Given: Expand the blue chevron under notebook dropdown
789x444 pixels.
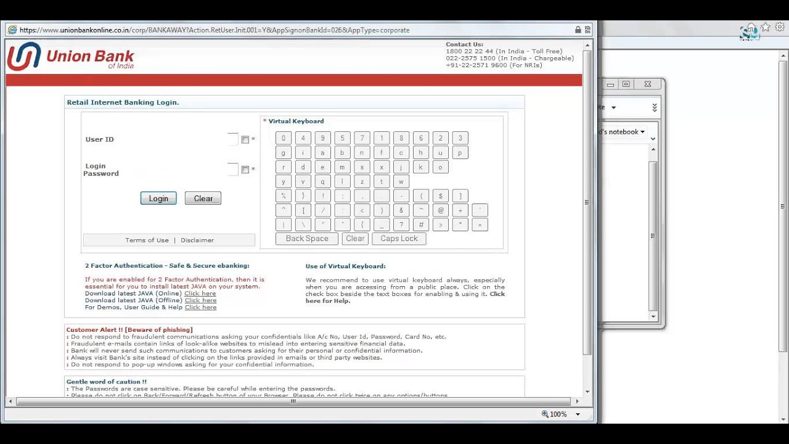Looking at the screenshot, I should tap(653, 139).
